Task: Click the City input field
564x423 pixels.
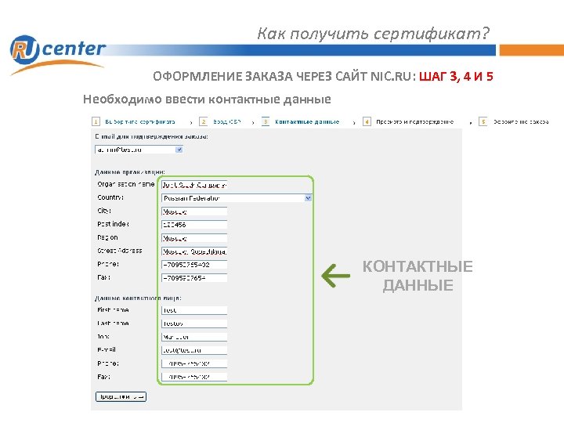Action: click(194, 211)
